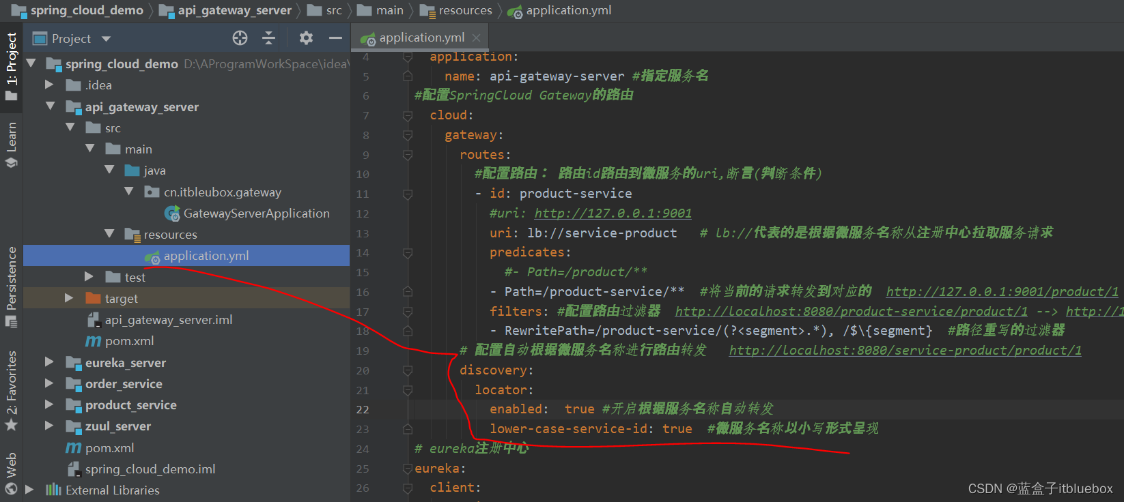This screenshot has width=1124, height=502.
Task: Expand eureka_server module arrow
Action: coord(49,362)
